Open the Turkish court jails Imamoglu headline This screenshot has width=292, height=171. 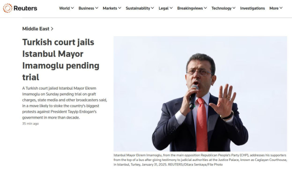(61, 60)
